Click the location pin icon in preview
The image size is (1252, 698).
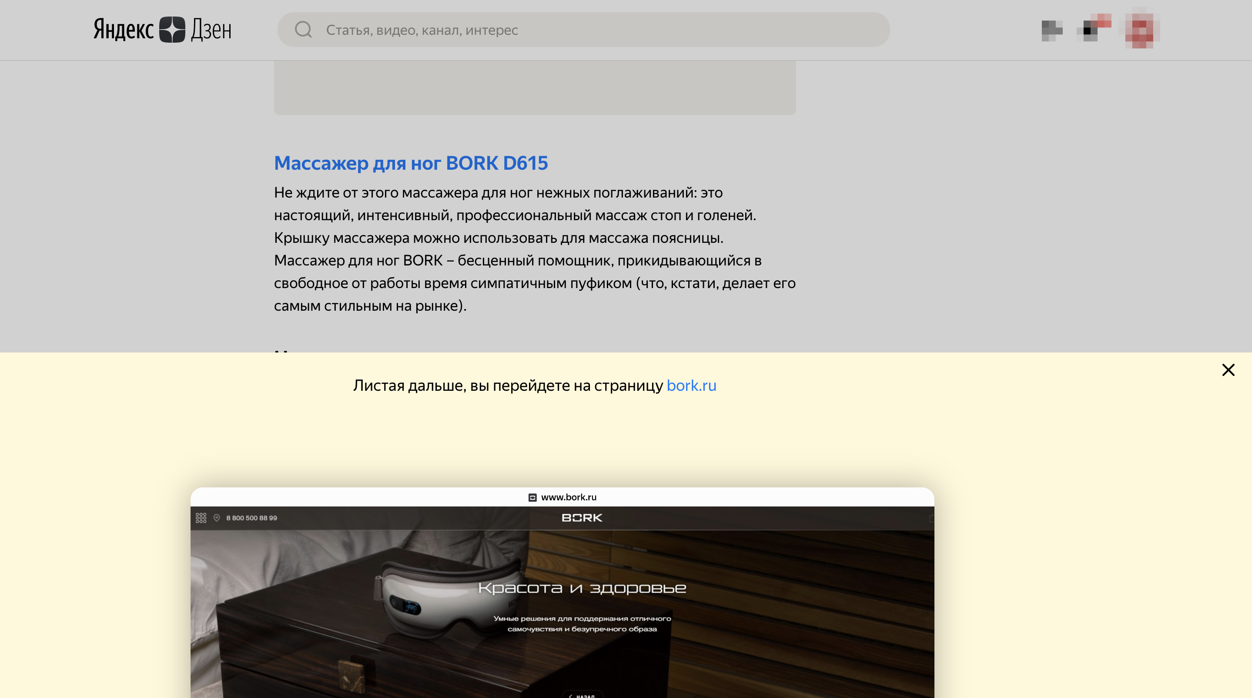217,518
